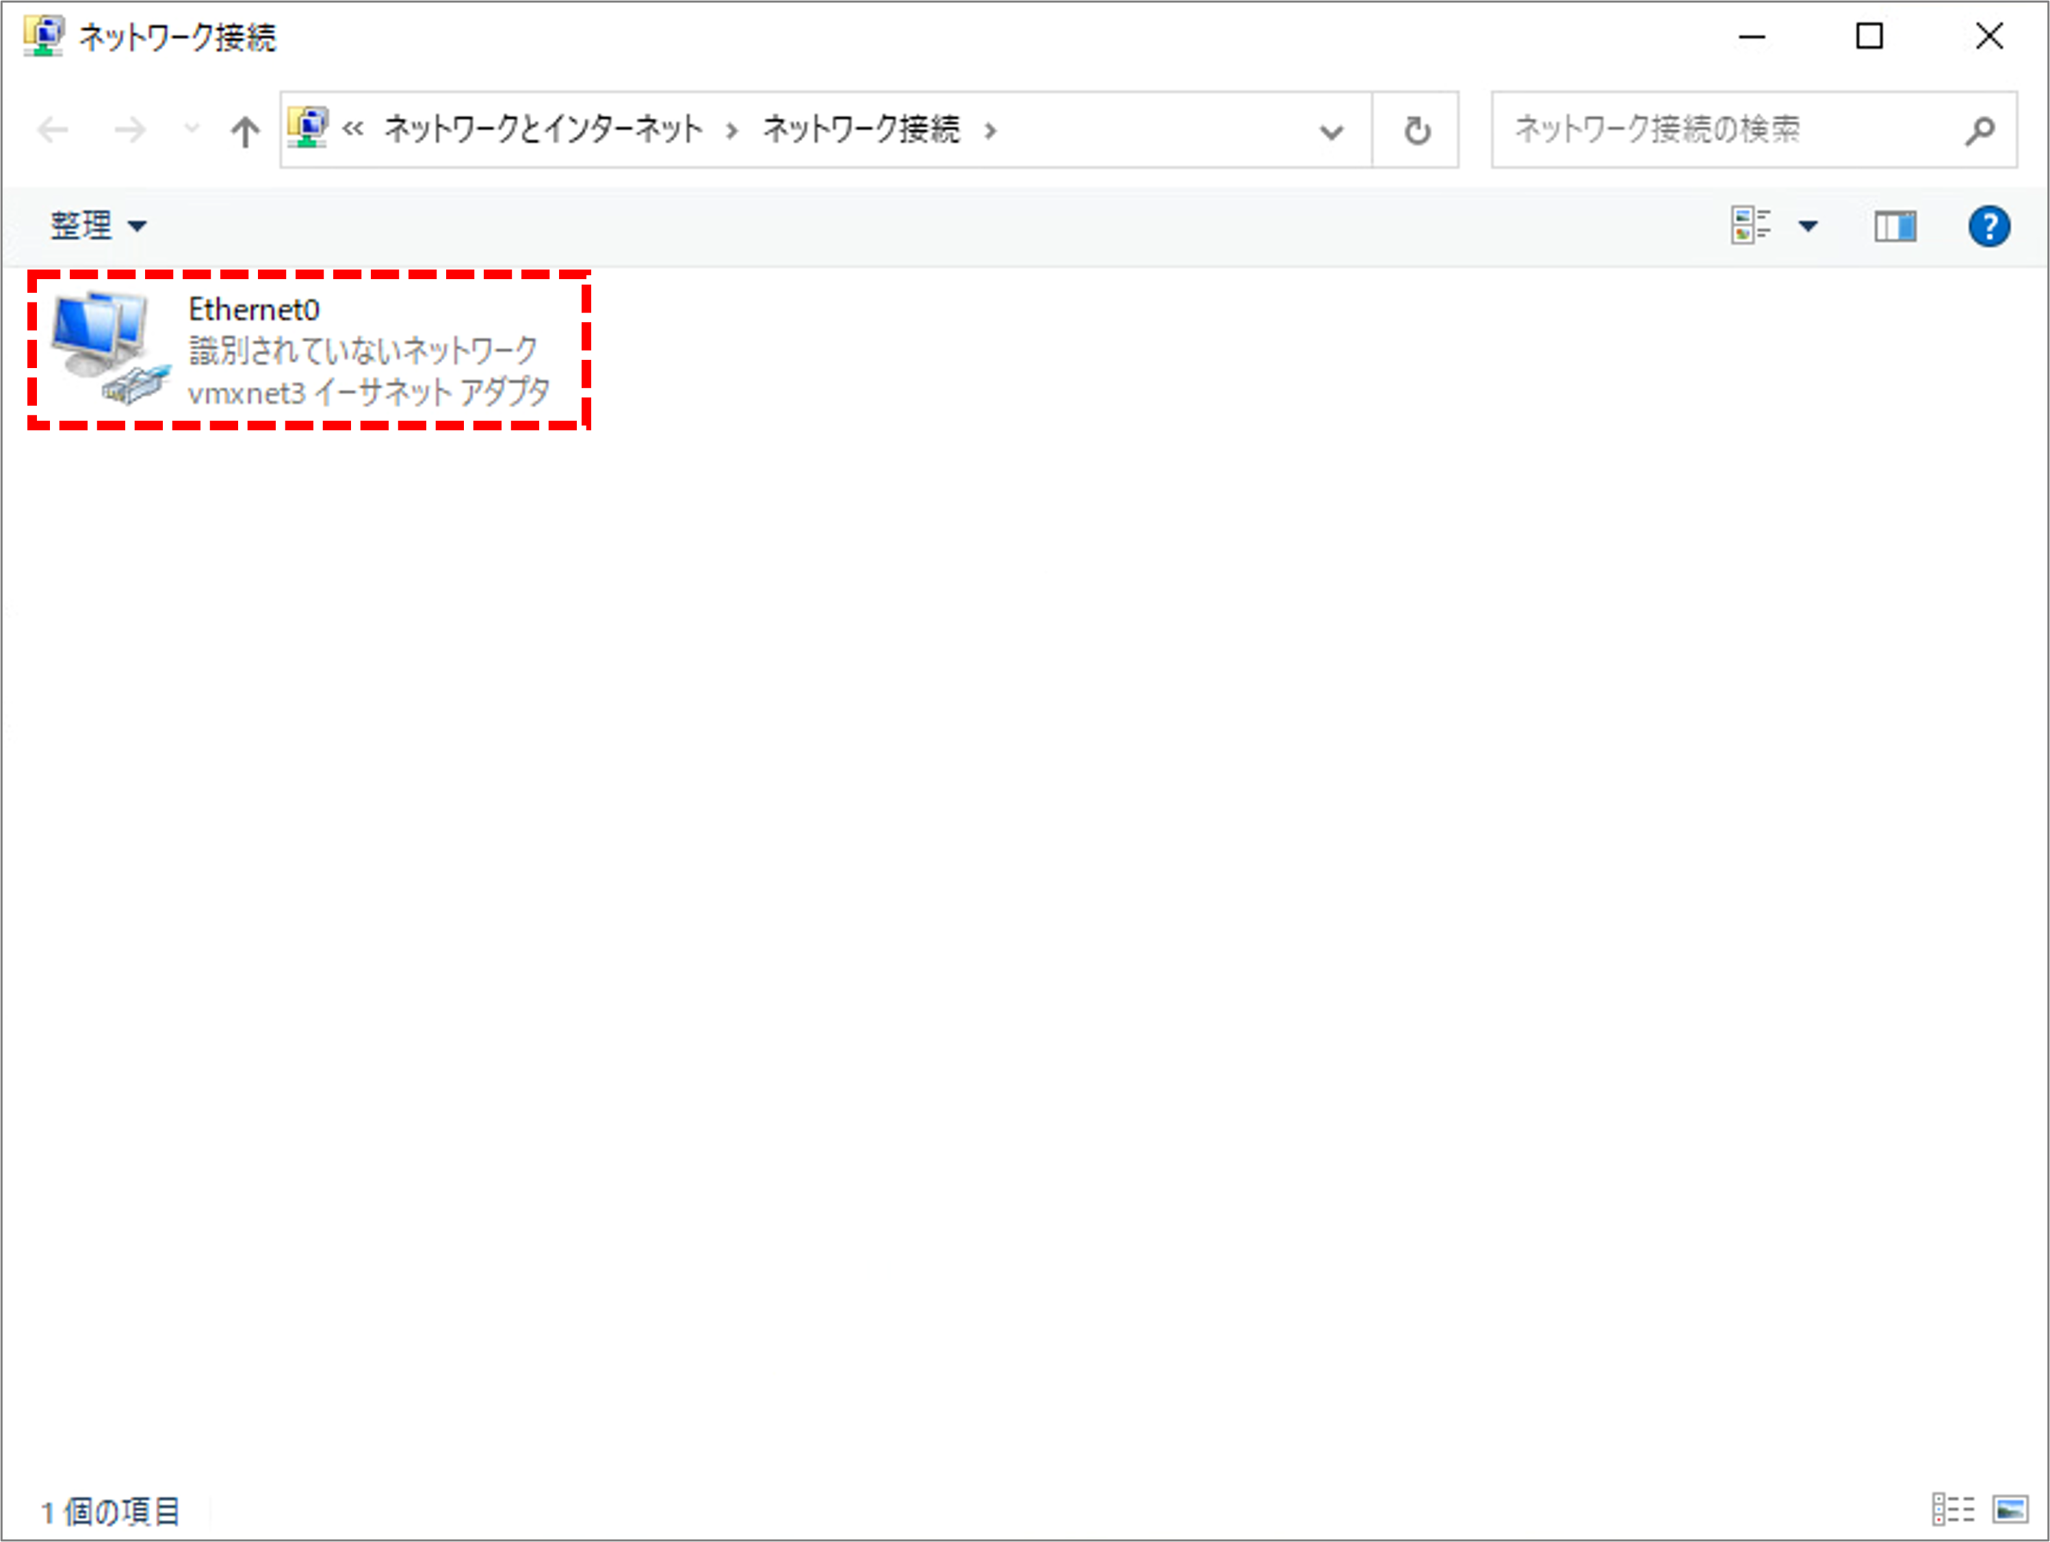Maximize the ネットワーク接続 window
2050x1542 pixels.
tap(1869, 37)
